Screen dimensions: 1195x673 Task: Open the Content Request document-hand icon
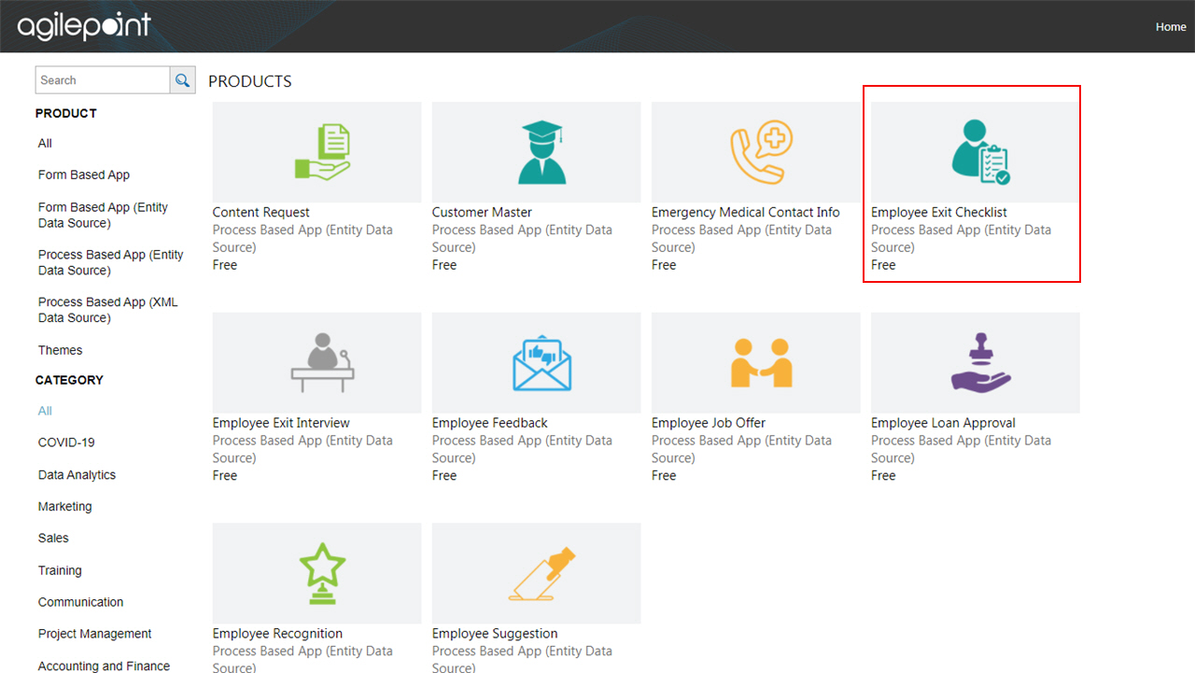(322, 151)
